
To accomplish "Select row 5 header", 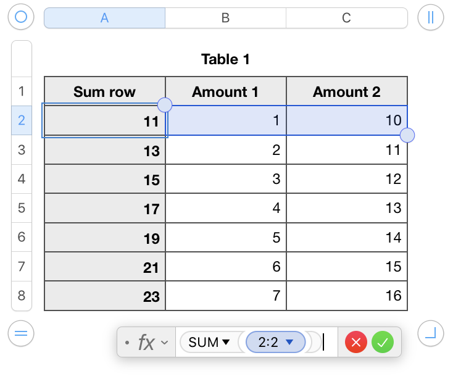I will click(x=22, y=208).
